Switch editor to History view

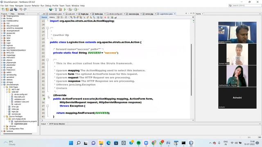pos(52,17)
